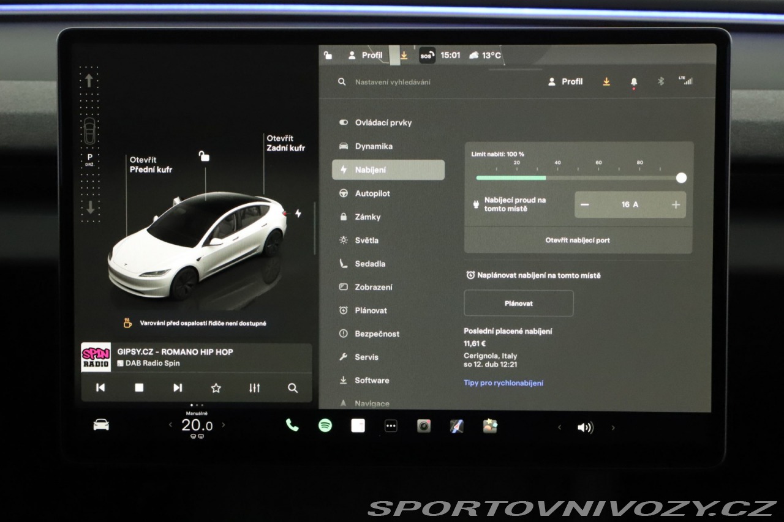This screenshot has height=522, width=784.
Task: Open the Autopilot settings menu
Action: click(x=372, y=193)
